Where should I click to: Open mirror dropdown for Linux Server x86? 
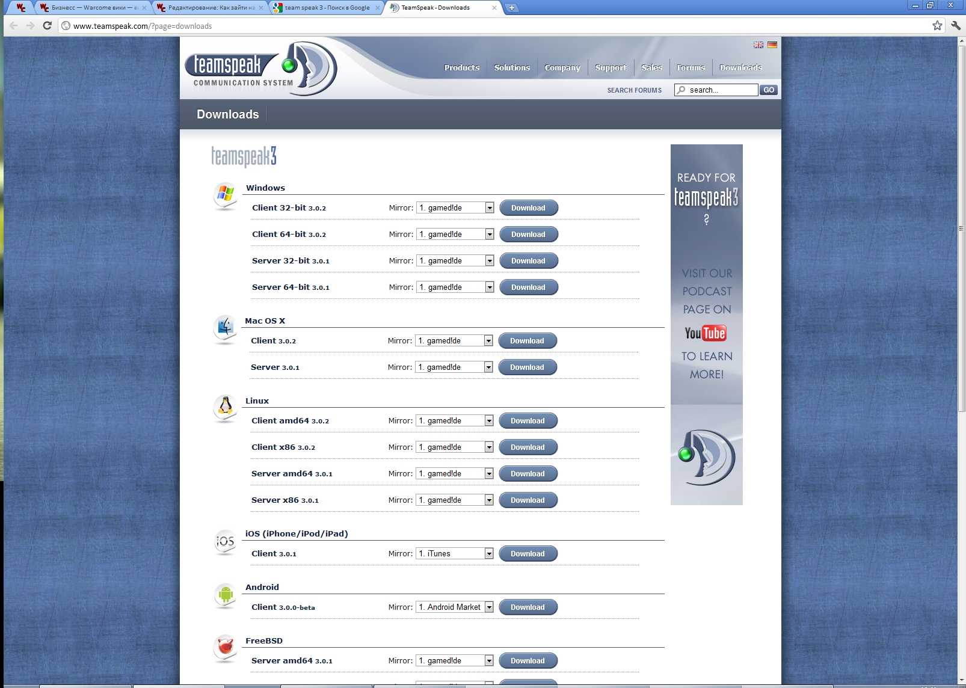point(455,500)
